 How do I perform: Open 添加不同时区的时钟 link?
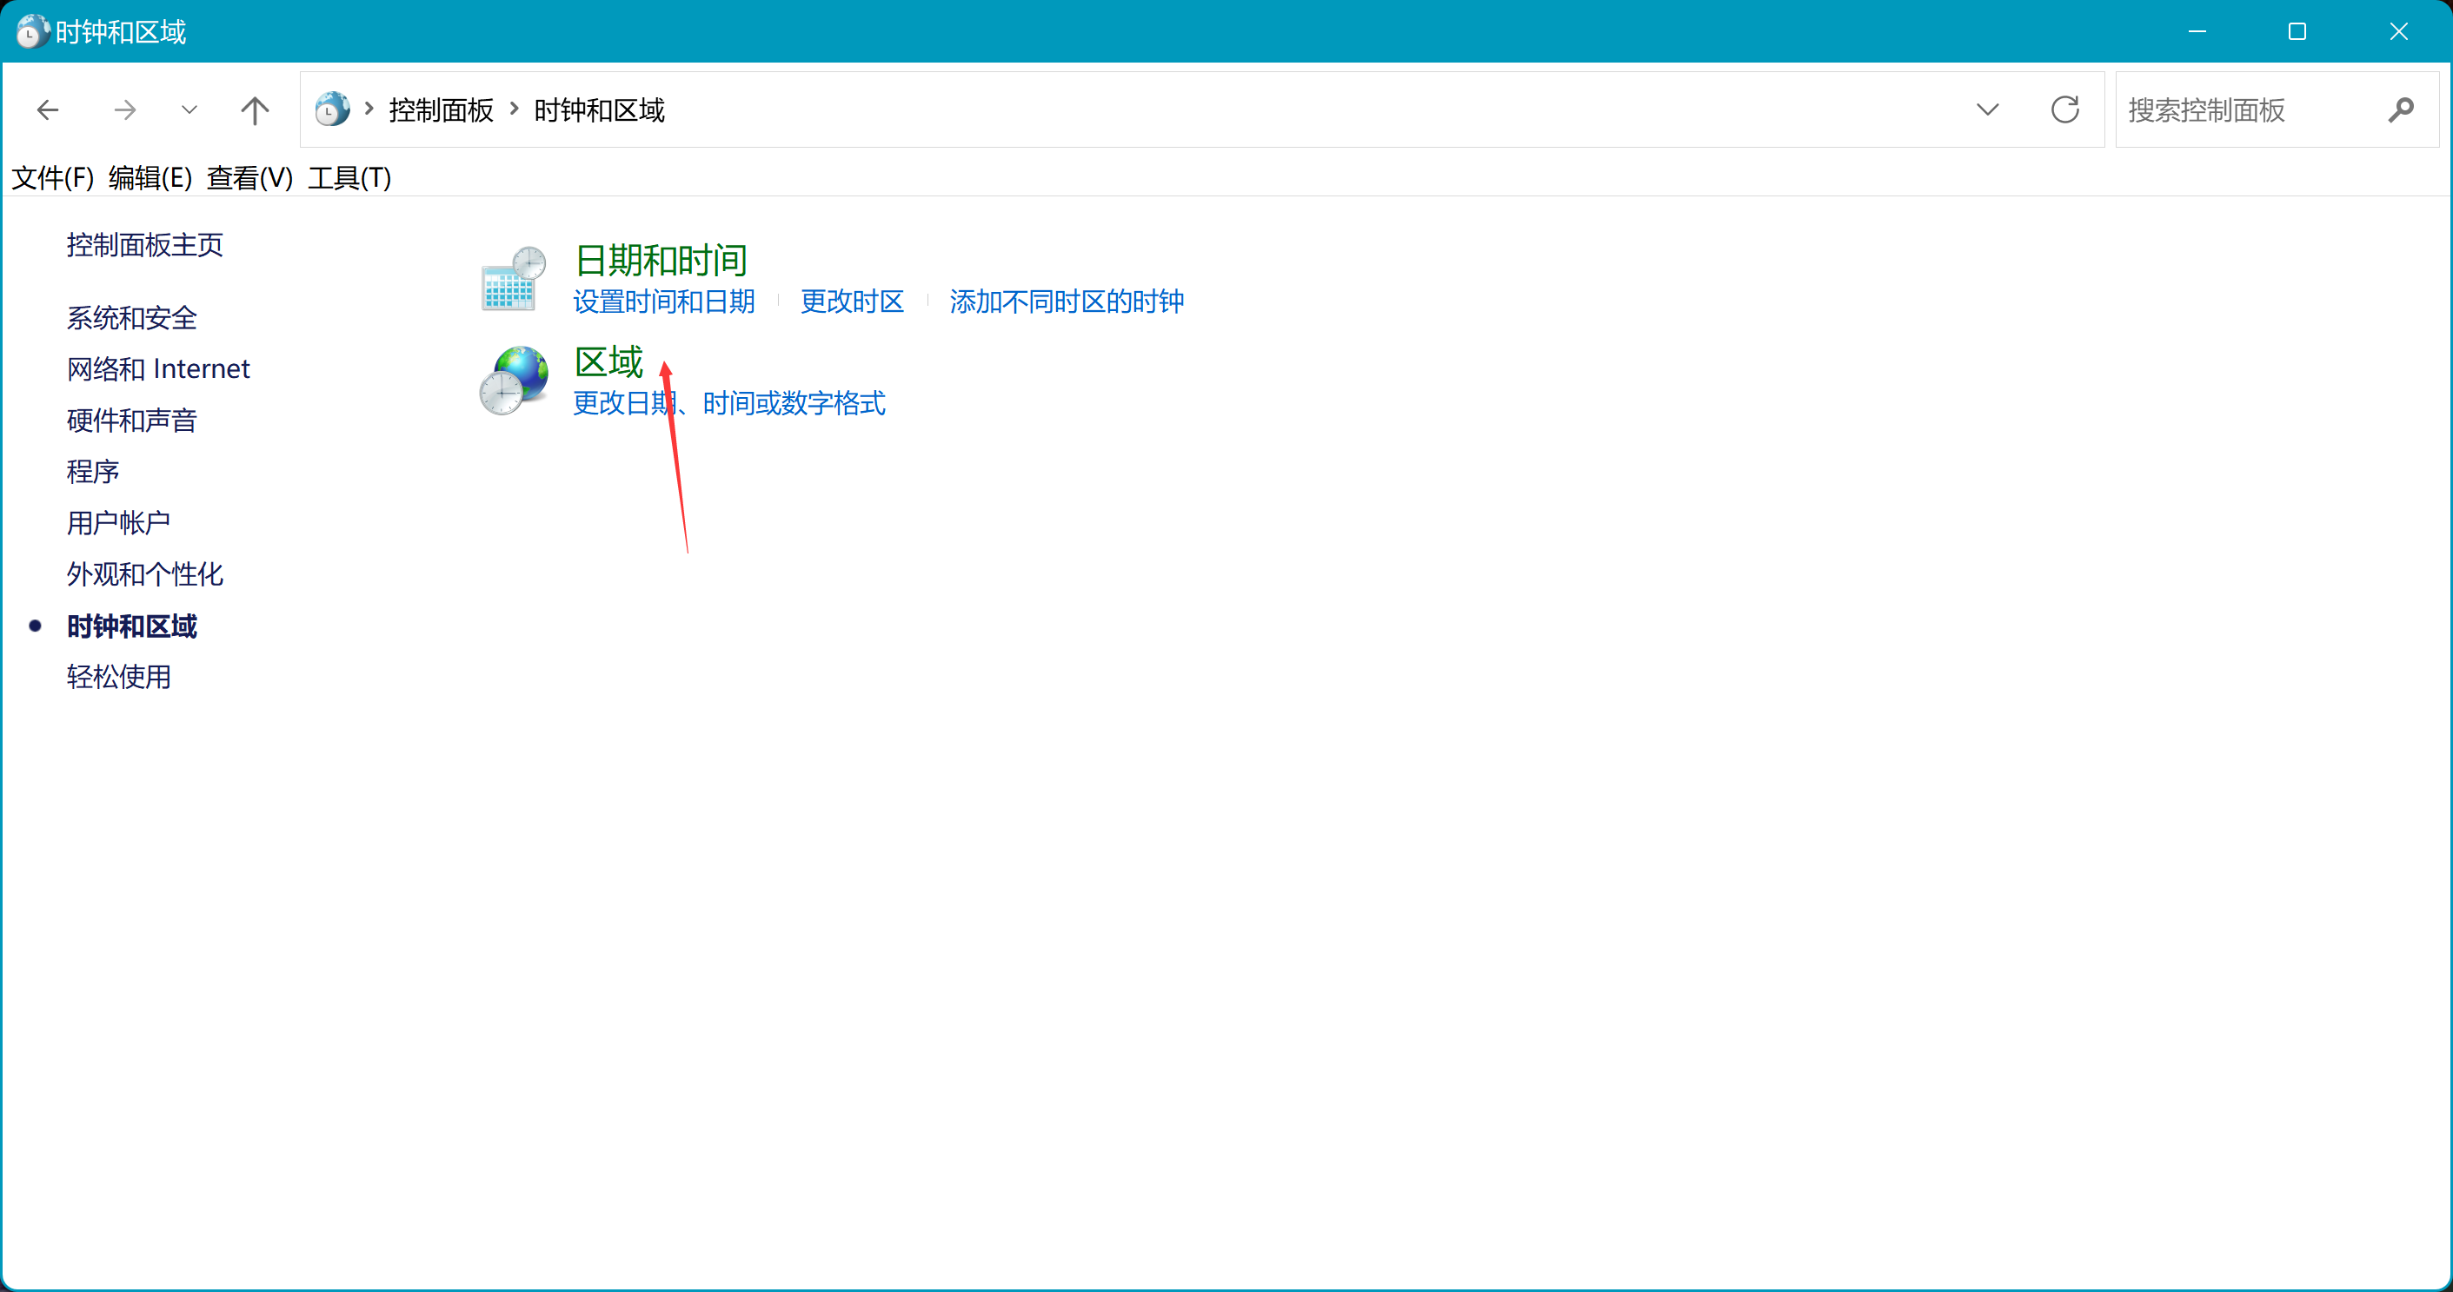(x=1066, y=301)
